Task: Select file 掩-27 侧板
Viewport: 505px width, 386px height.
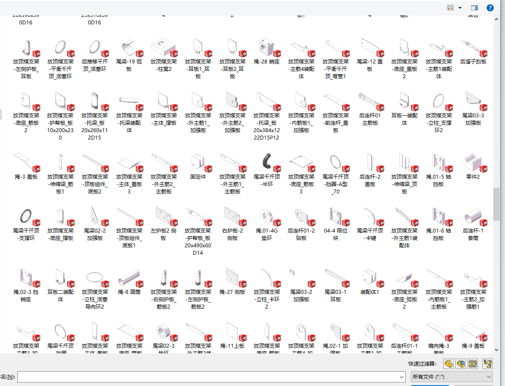Action: [232, 282]
